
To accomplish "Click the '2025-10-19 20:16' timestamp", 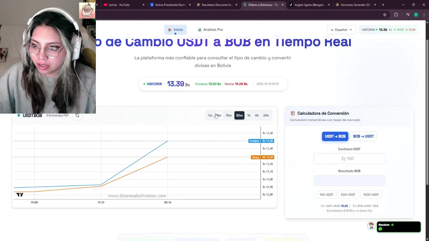I will 267,84.
